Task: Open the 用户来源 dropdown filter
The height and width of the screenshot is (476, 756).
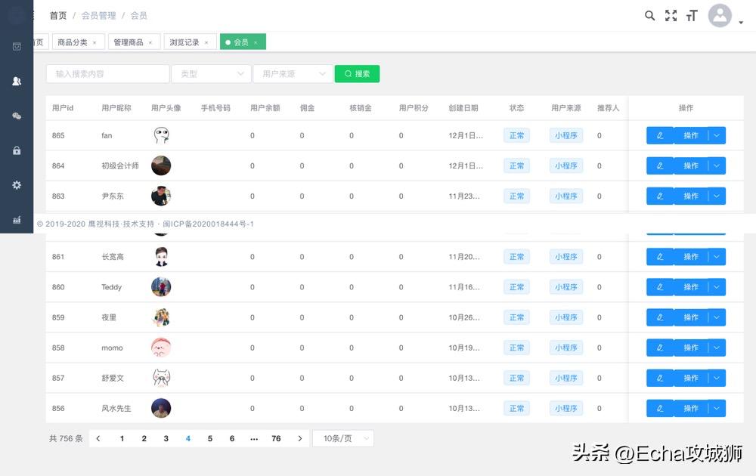Action: [x=293, y=73]
